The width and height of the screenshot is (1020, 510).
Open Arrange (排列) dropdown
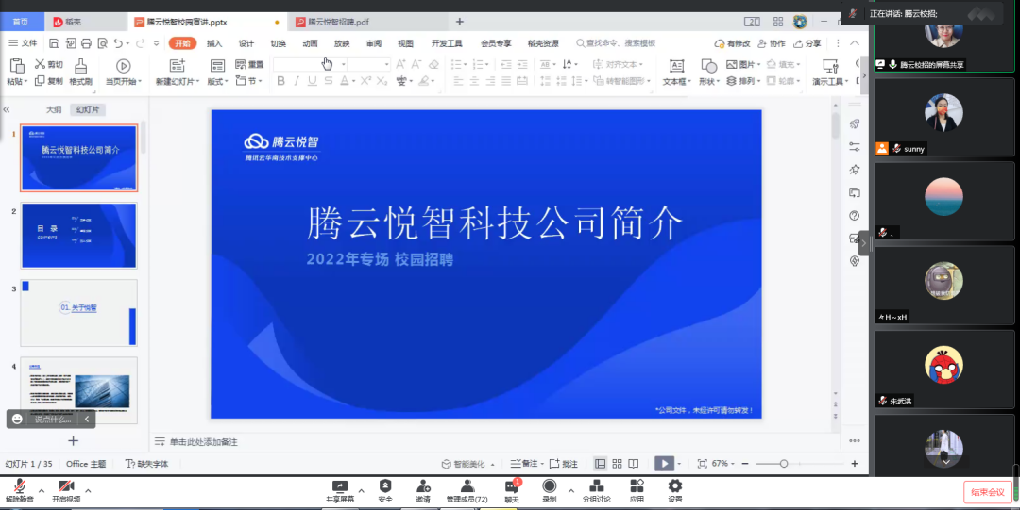[x=743, y=81]
